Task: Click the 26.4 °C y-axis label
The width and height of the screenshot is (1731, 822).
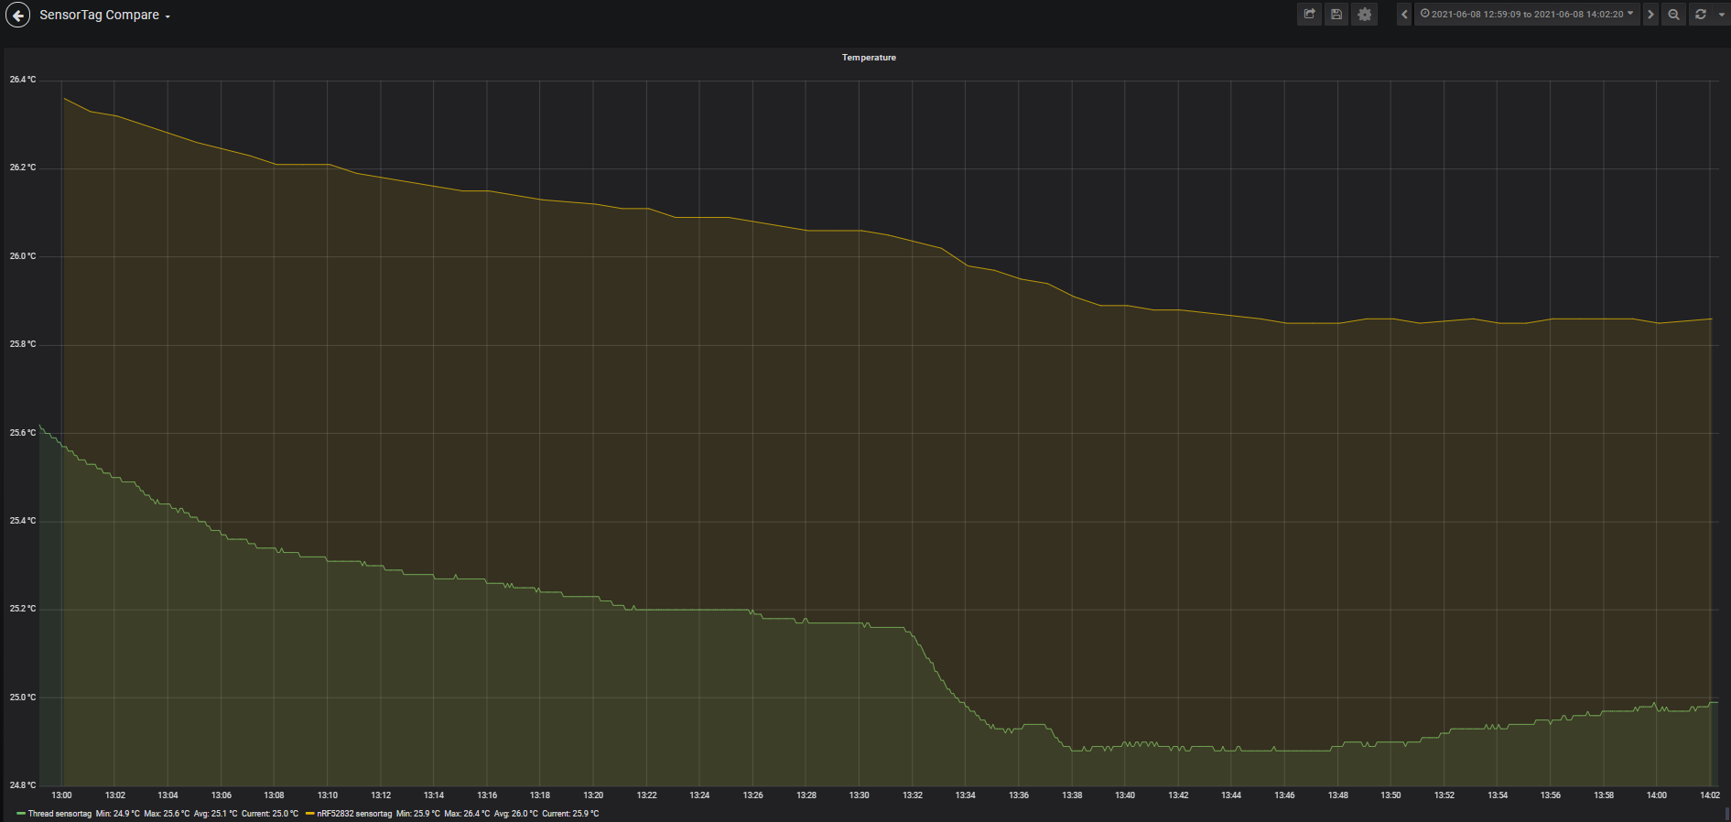Action: pyautogui.click(x=23, y=80)
